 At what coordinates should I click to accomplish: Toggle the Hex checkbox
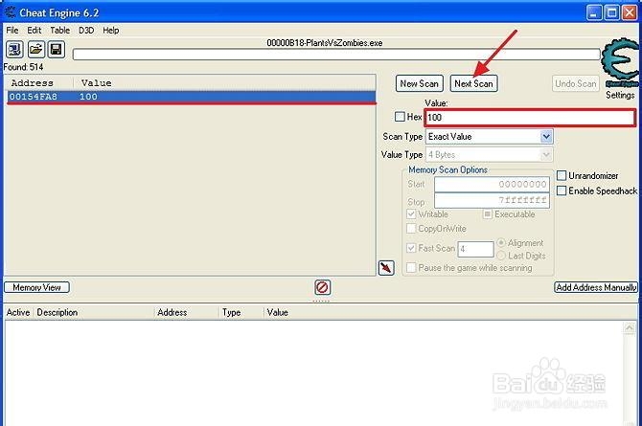point(400,117)
